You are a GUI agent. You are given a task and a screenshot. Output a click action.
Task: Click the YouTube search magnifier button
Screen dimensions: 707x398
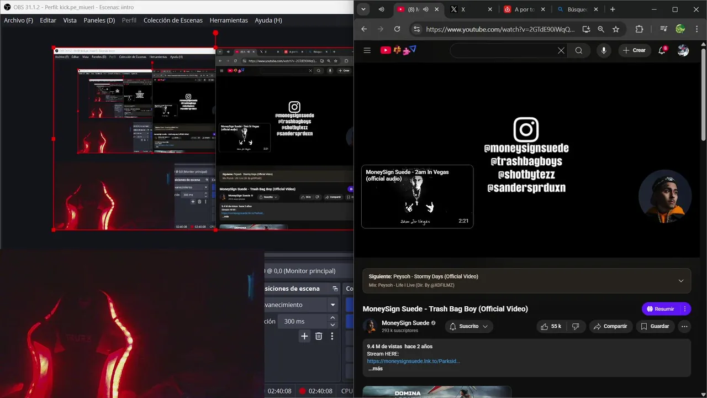579,50
